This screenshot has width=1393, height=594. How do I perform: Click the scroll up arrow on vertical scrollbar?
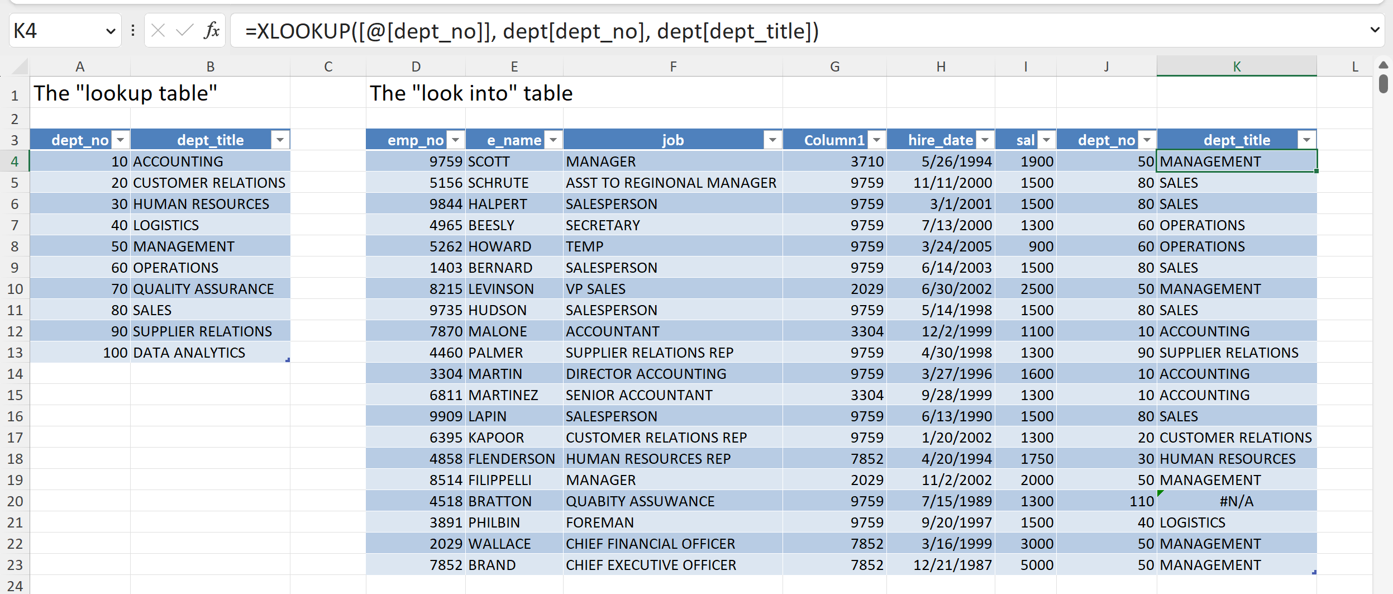point(1383,65)
